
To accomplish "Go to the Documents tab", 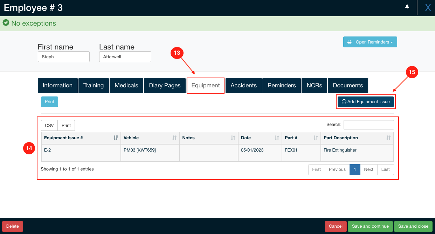I will click(x=348, y=86).
